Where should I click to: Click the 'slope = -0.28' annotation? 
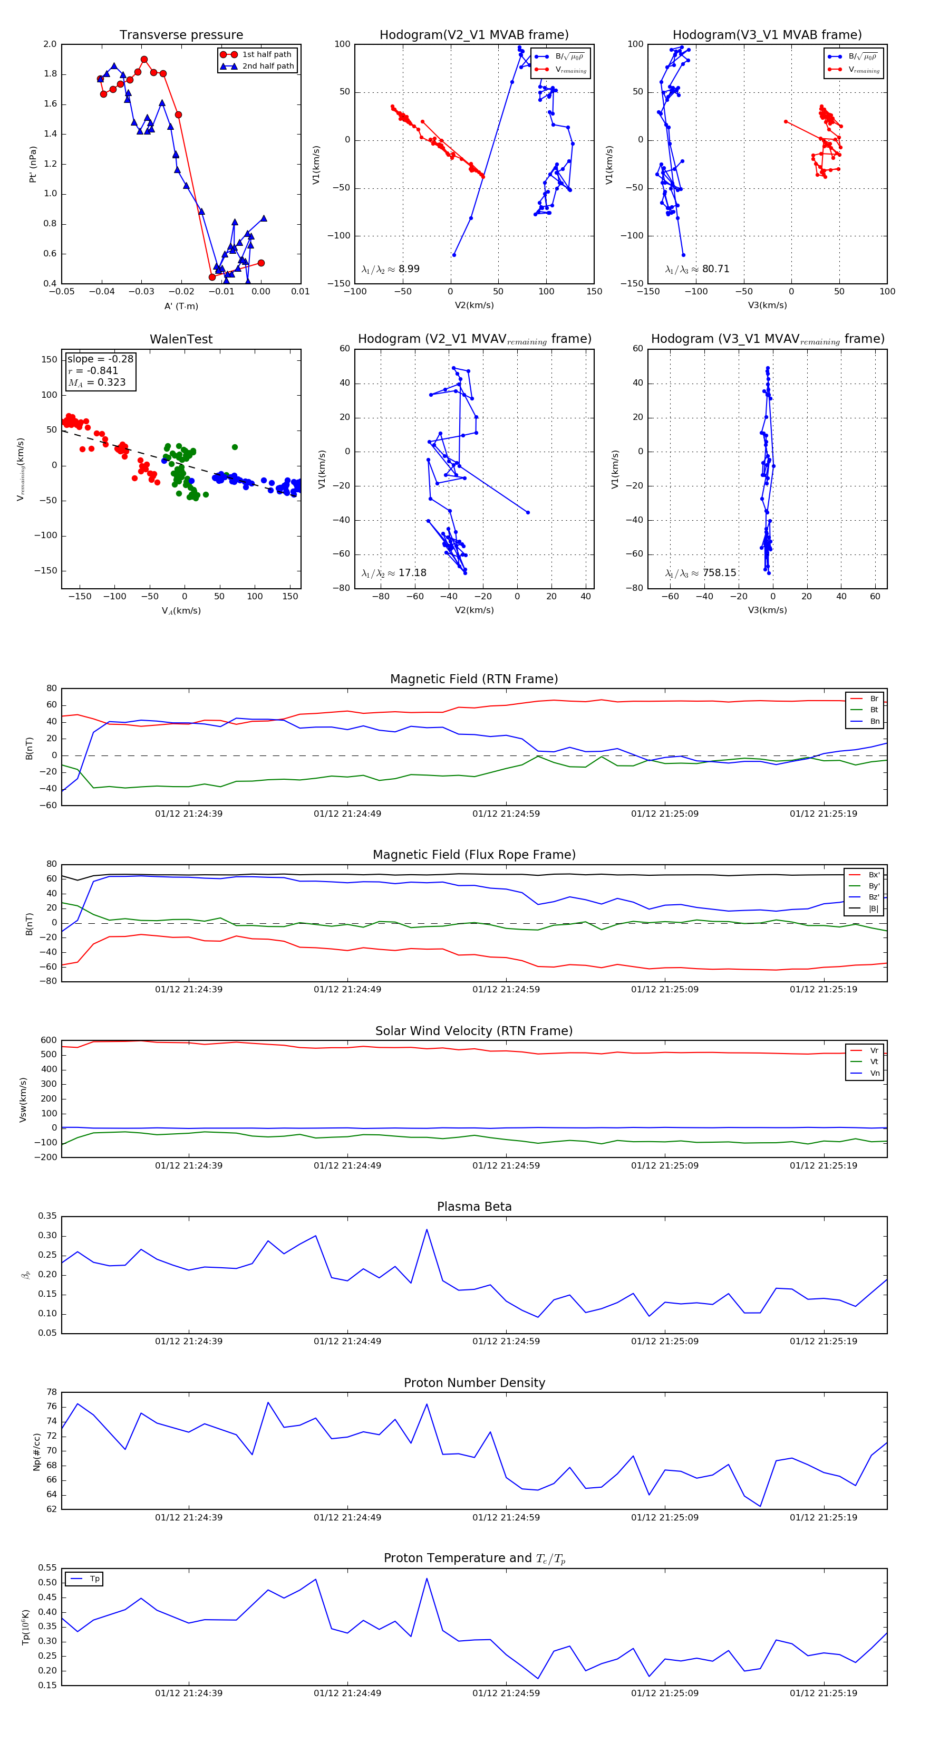pyautogui.click(x=100, y=359)
